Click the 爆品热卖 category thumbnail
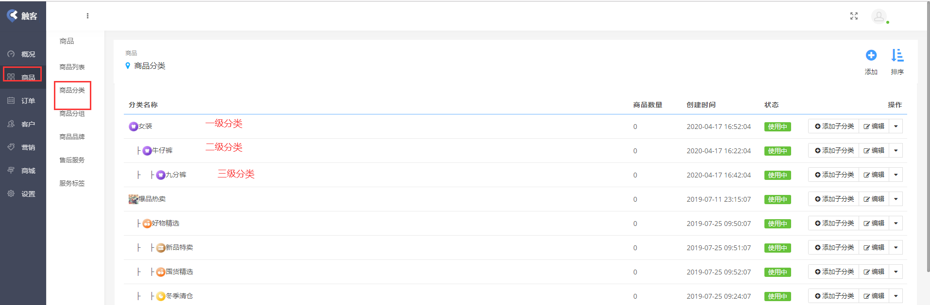Viewport: 930px width, 305px height. pyautogui.click(x=133, y=199)
